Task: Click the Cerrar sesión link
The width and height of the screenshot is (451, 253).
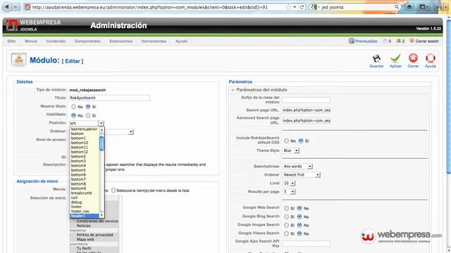Action: coord(427,41)
